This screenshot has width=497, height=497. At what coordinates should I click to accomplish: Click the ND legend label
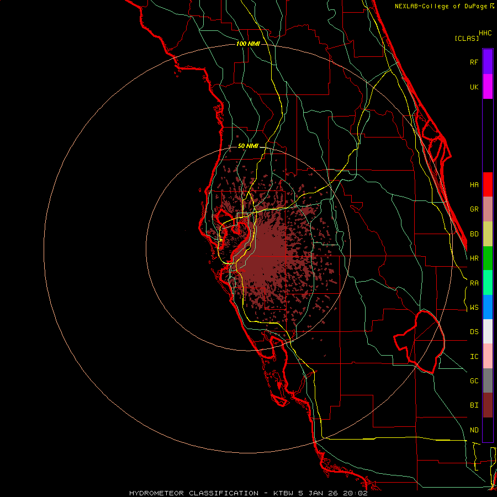coord(474,430)
